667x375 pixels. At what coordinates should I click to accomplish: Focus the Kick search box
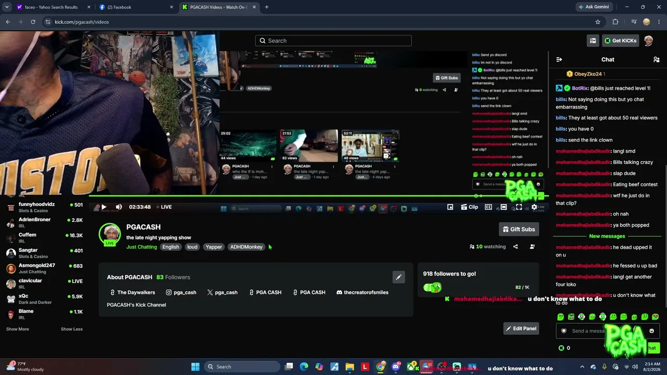[x=333, y=41]
